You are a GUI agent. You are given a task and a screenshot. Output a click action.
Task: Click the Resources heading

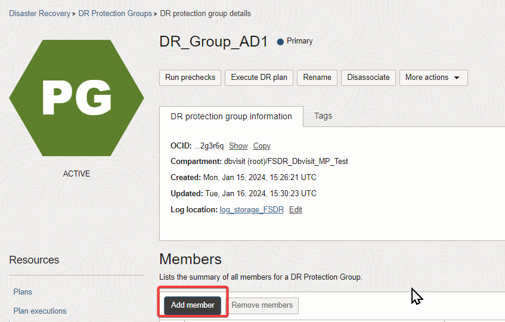(34, 260)
